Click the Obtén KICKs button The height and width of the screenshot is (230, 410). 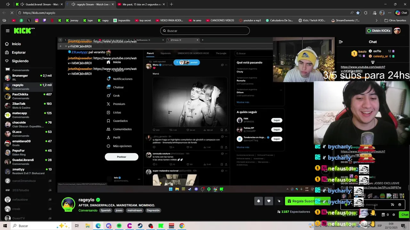click(379, 31)
